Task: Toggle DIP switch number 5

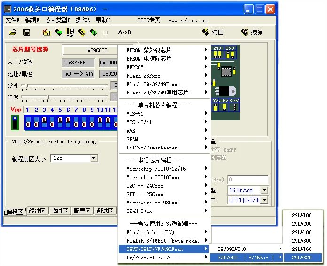Action: coord(60,122)
